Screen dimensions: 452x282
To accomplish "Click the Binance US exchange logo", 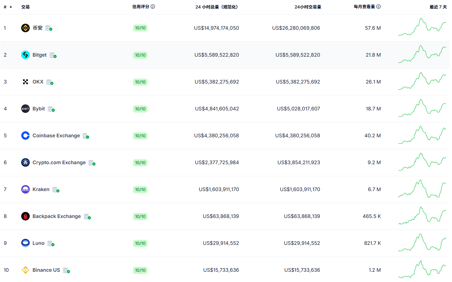I will pyautogui.click(x=25, y=270).
